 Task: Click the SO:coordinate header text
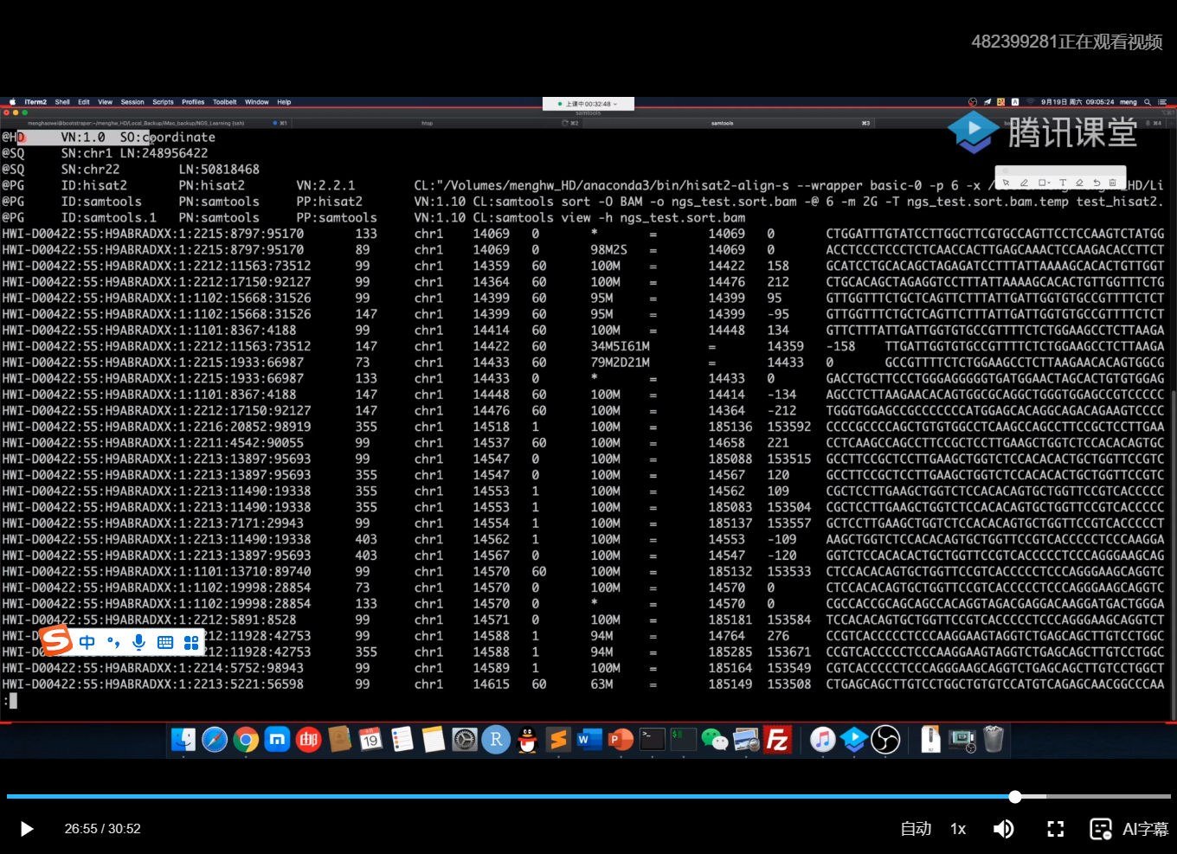coord(167,138)
